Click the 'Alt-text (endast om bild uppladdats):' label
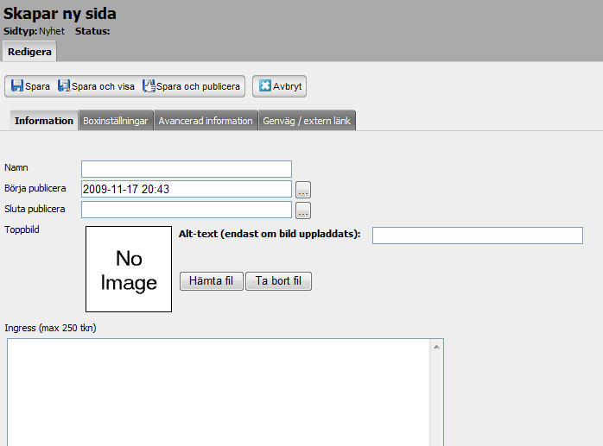This screenshot has height=446, width=603. (270, 234)
